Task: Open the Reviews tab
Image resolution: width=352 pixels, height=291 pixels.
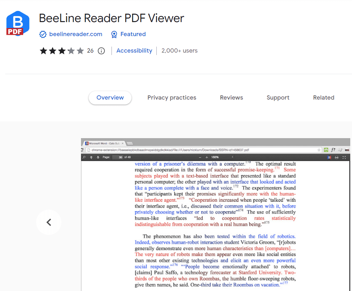Action: pos(231,98)
